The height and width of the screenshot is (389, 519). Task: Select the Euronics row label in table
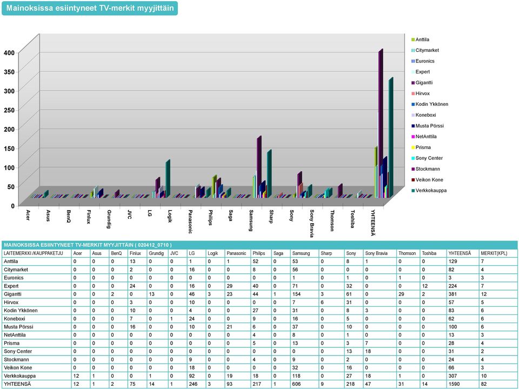[14, 278]
